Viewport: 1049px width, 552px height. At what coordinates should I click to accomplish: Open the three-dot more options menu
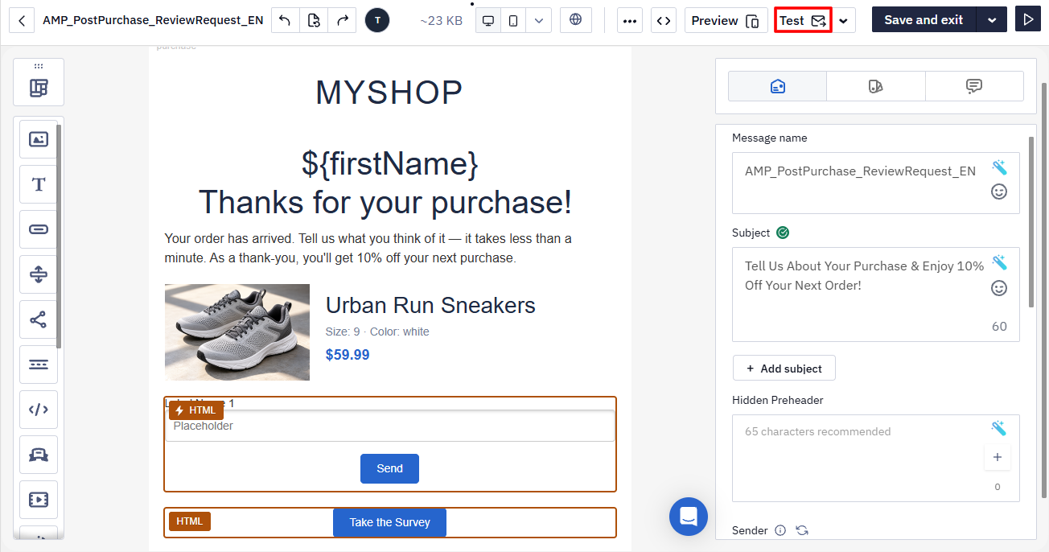coord(630,20)
